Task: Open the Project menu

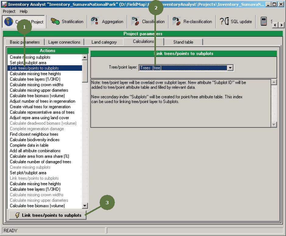Action: point(9,11)
